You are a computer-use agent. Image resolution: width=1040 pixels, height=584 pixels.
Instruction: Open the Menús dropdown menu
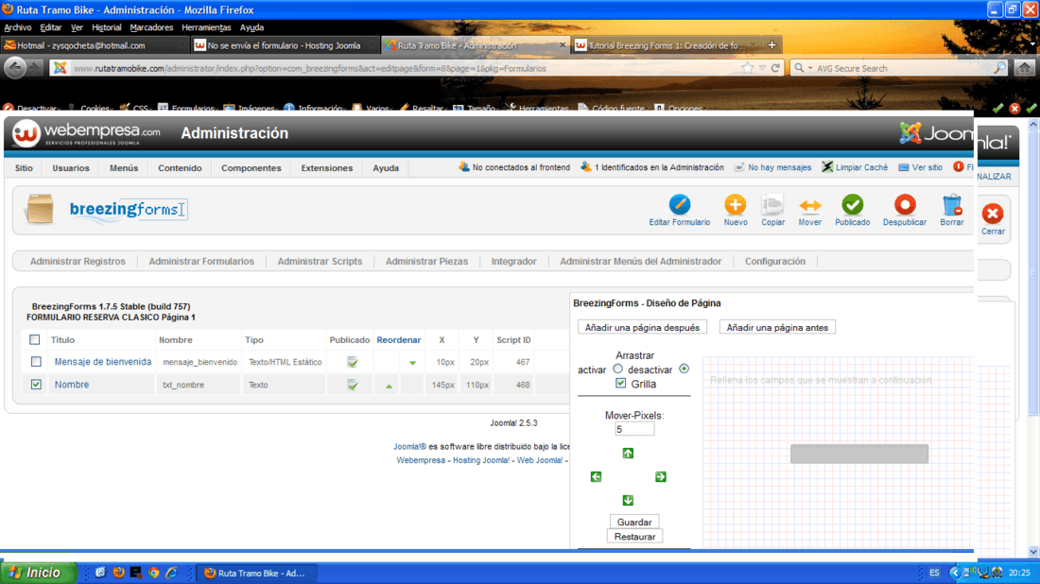point(124,168)
